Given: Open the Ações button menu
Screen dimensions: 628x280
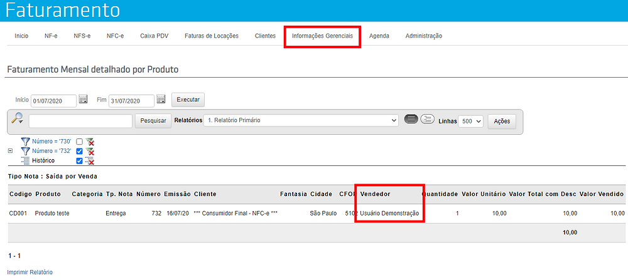Looking at the screenshot, I should pos(502,121).
